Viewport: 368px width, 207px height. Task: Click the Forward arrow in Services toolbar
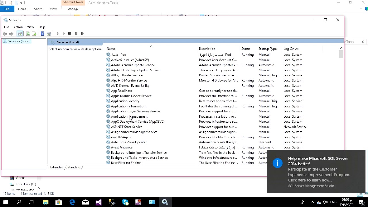click(11, 34)
